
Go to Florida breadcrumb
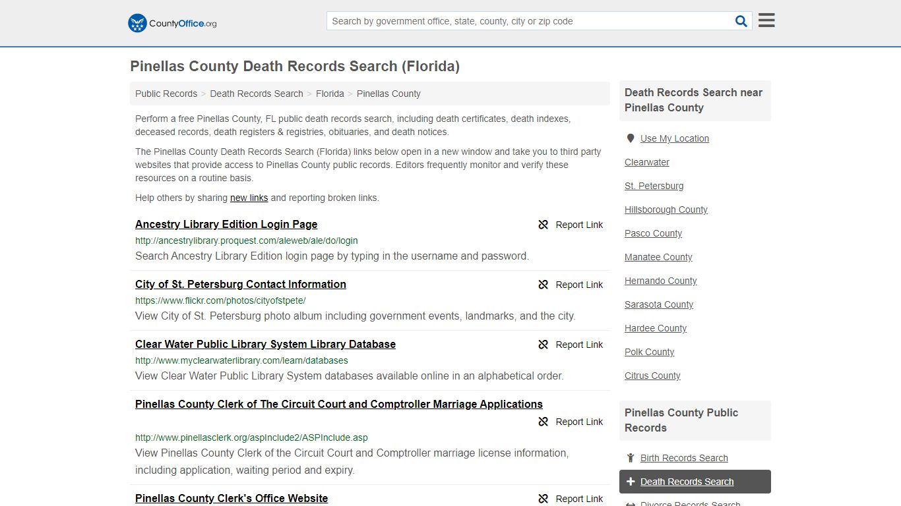point(330,94)
